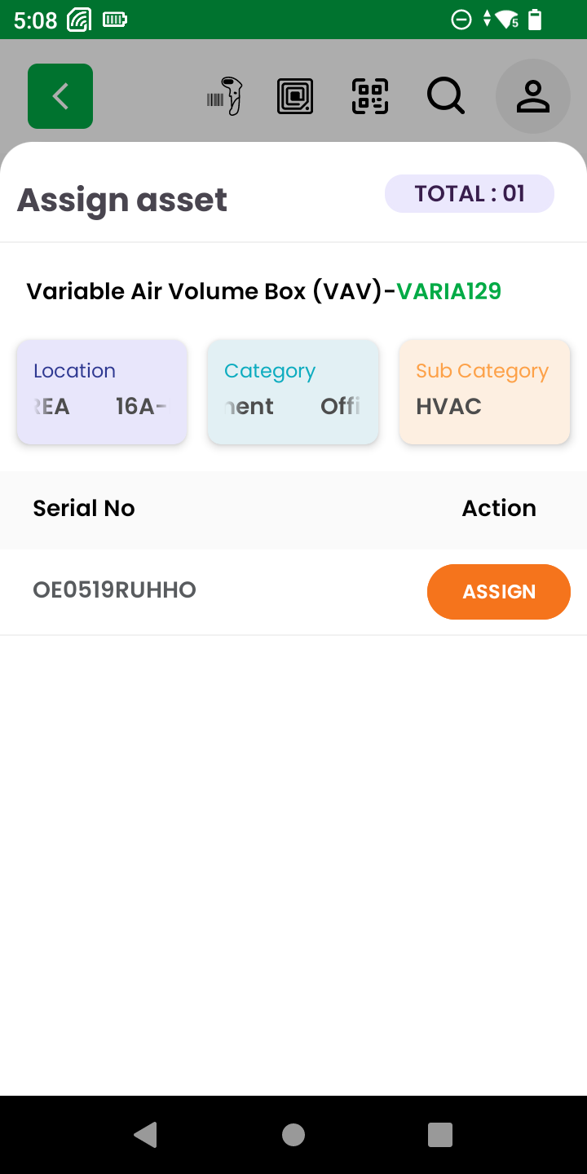The width and height of the screenshot is (587, 1174).
Task: Tap the Assign asset heading
Action: tap(122, 200)
